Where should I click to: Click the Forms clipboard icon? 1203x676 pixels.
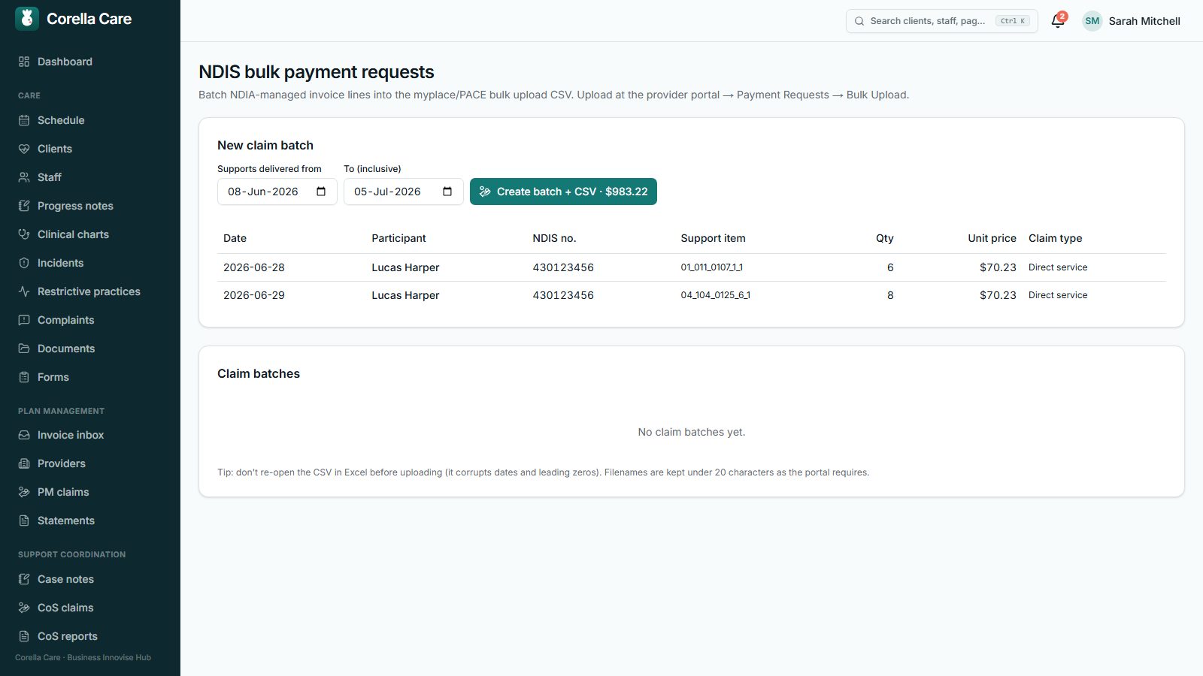pyautogui.click(x=24, y=377)
